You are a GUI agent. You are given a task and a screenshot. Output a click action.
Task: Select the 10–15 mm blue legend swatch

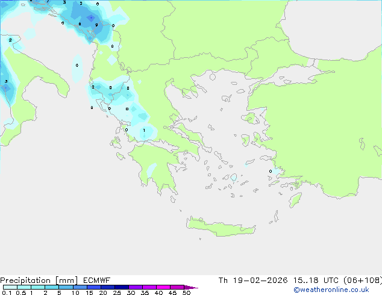80,287
